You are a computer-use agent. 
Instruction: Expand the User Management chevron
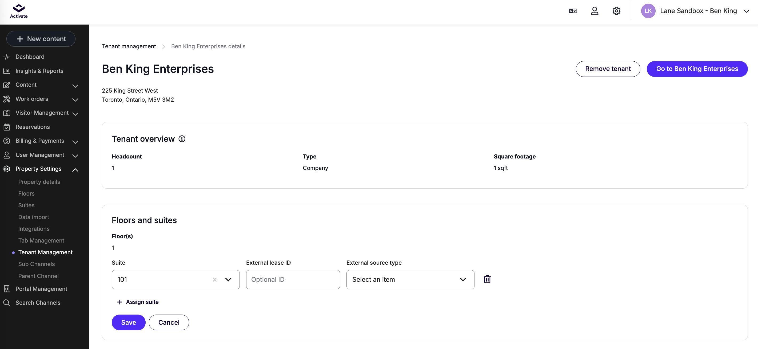[x=75, y=156]
